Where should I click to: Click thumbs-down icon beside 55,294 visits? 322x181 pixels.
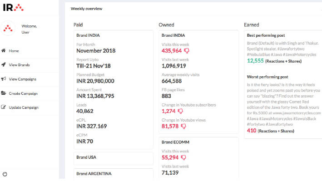tap(183, 157)
